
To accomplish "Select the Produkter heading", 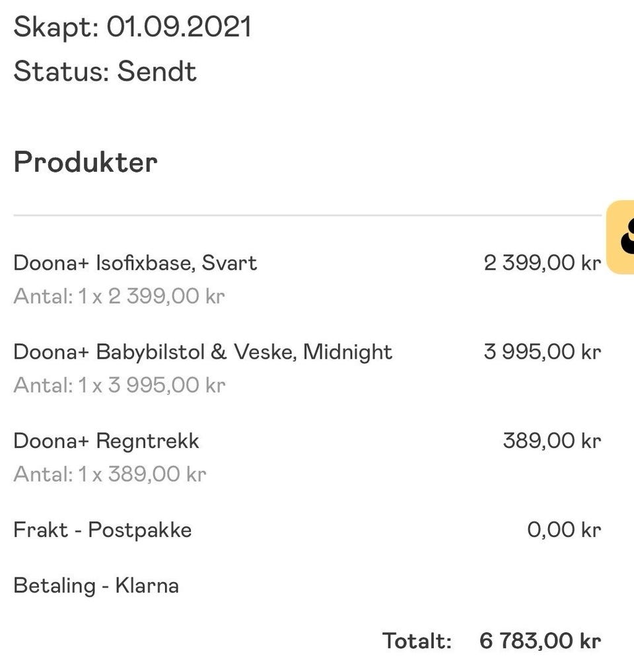I will [85, 163].
